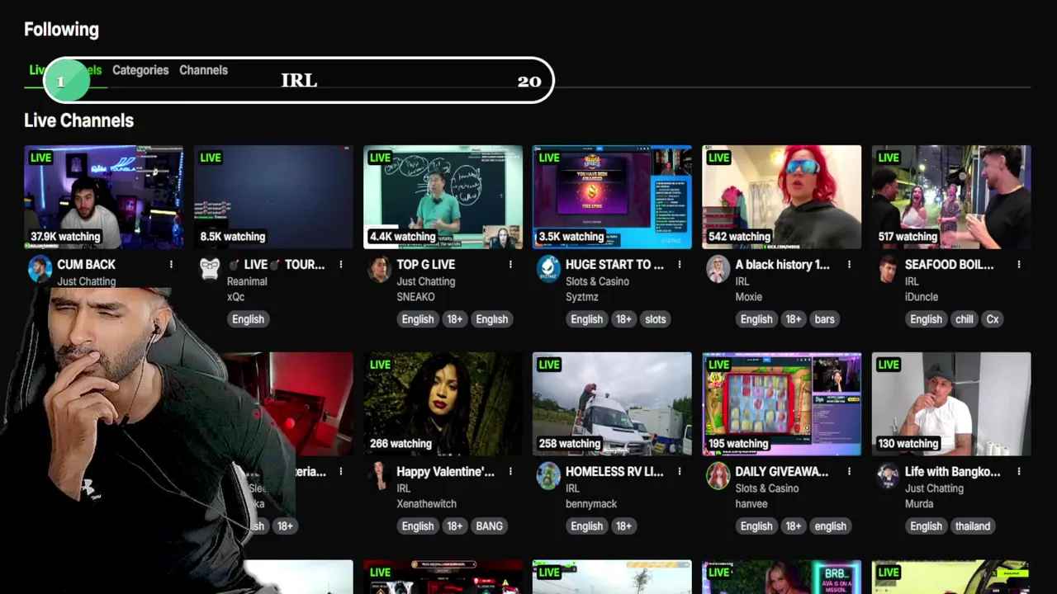1057x594 pixels.
Task: Open iDuncle's 517 watching stream thumbnail
Action: [x=951, y=196]
